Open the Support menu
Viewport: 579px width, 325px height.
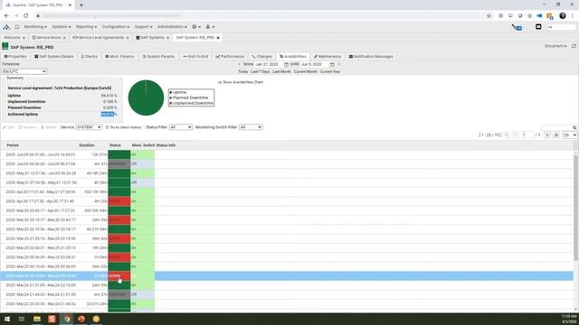143,27
